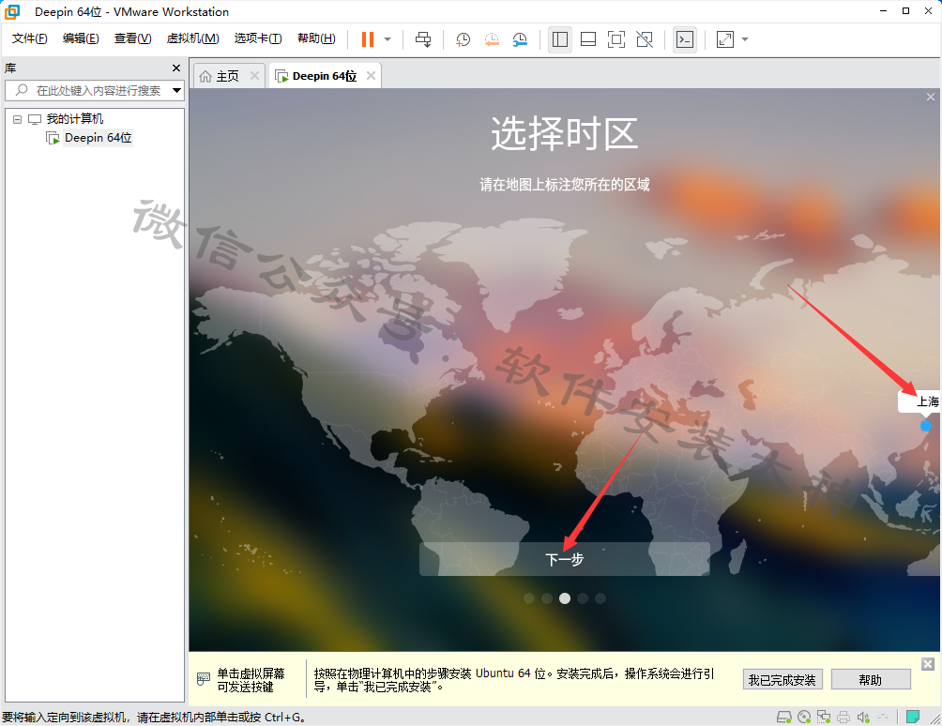Click the keyboard icon in info bar
Image resolution: width=942 pixels, height=726 pixels.
(x=204, y=679)
